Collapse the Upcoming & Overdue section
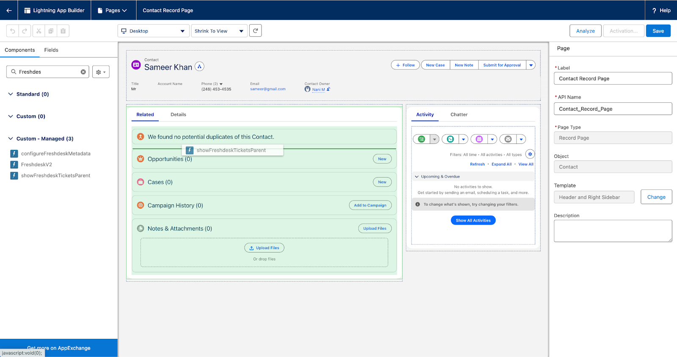The height and width of the screenshot is (357, 677). [417, 177]
